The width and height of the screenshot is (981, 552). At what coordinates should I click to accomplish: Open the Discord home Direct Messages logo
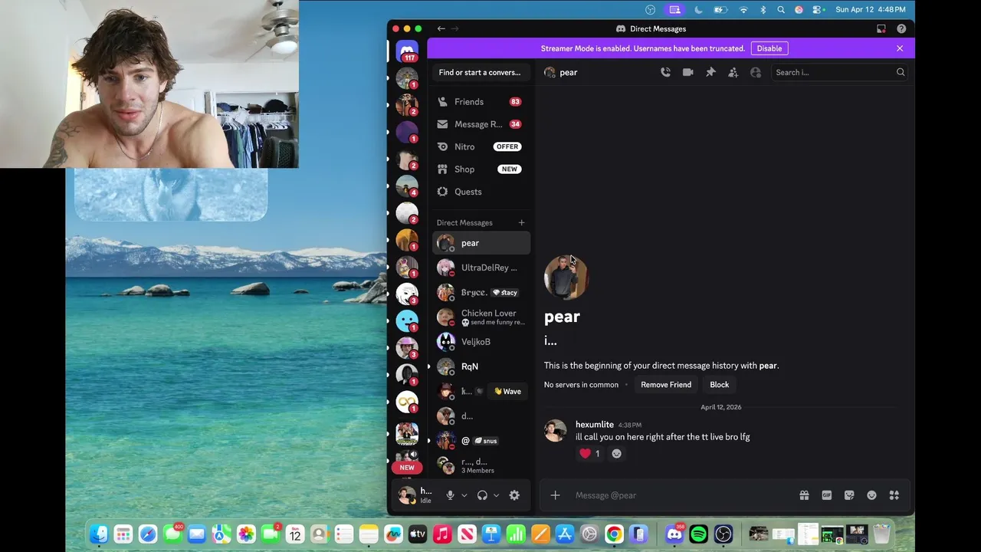coord(407,51)
